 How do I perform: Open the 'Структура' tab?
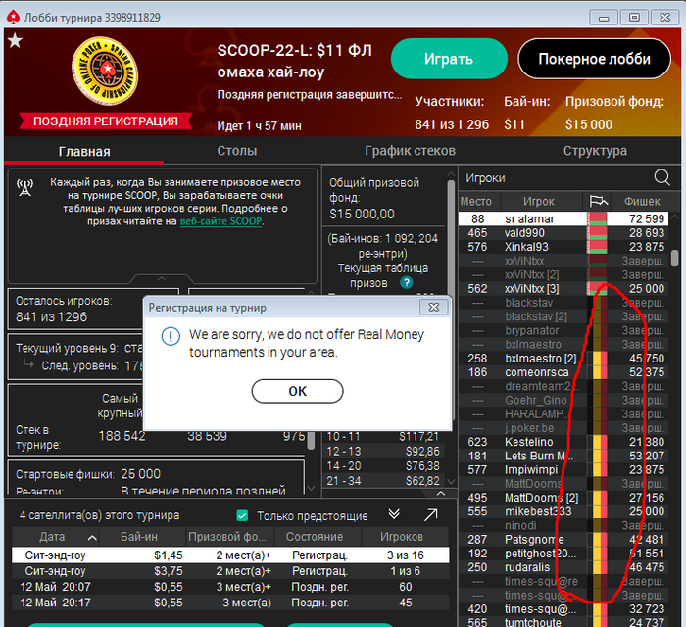[595, 151]
